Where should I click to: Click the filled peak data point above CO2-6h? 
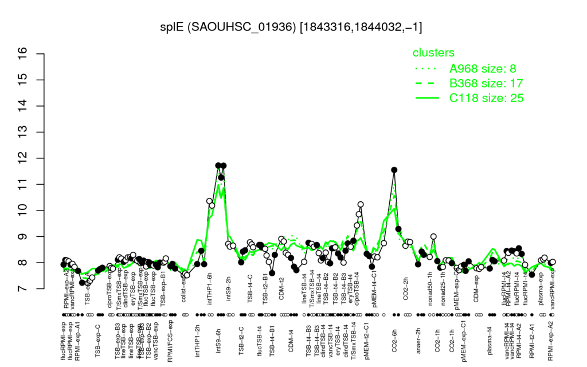point(394,170)
